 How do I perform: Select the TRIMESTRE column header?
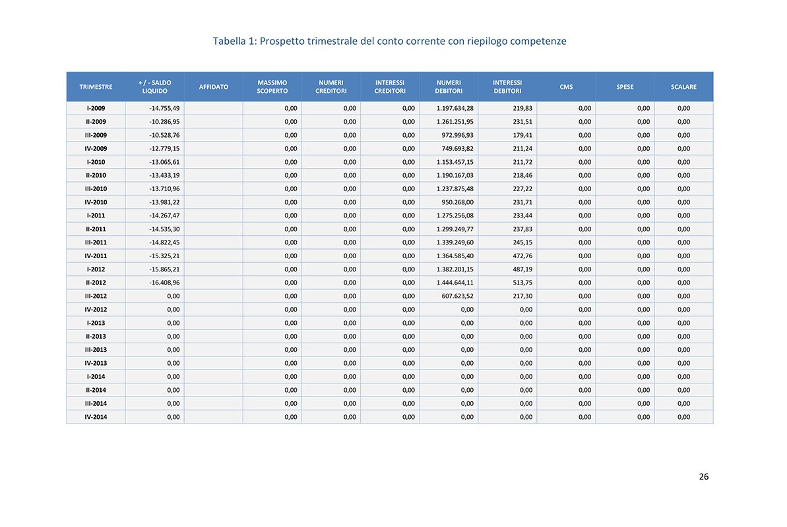96,87
